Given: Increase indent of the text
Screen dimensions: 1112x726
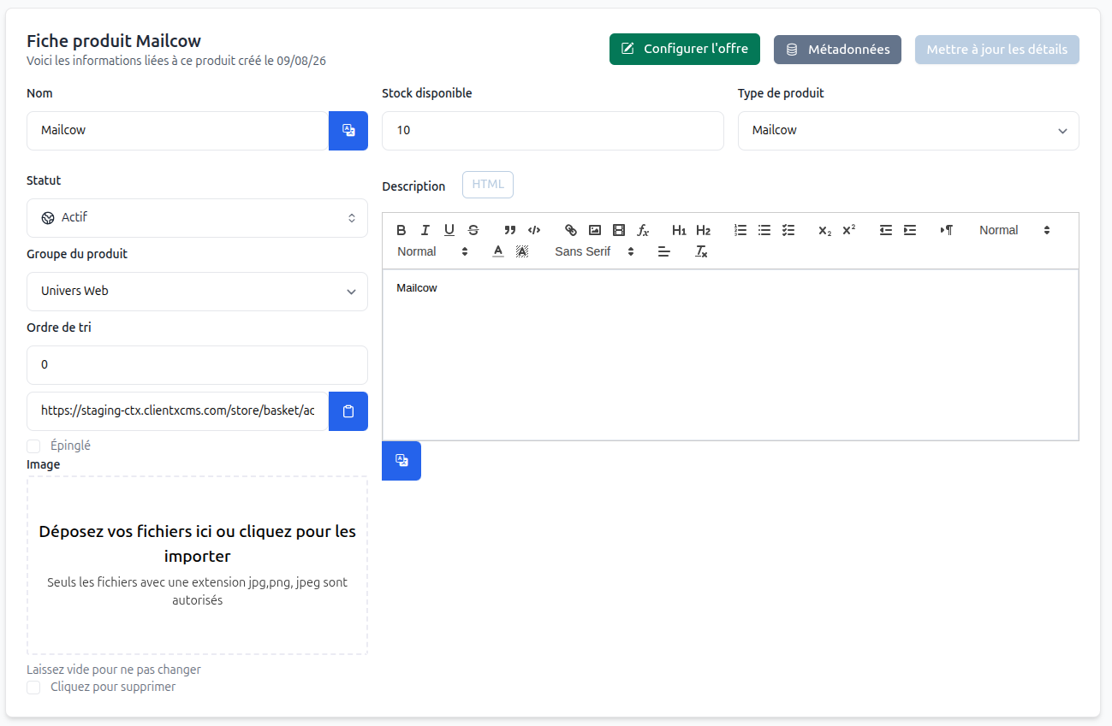Looking at the screenshot, I should [x=910, y=230].
